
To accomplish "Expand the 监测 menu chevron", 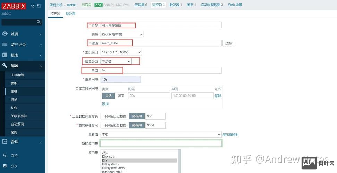I will pyautogui.click(x=41, y=34).
